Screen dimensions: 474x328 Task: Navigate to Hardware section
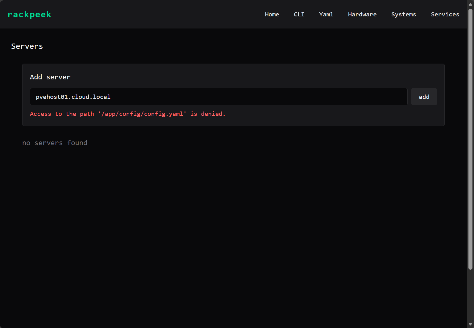pyautogui.click(x=362, y=15)
